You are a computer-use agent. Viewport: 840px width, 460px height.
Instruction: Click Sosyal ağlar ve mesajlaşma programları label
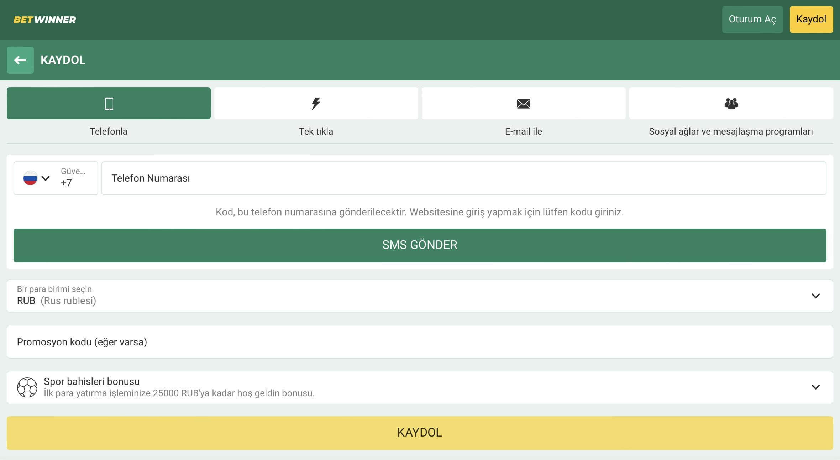[x=731, y=131]
